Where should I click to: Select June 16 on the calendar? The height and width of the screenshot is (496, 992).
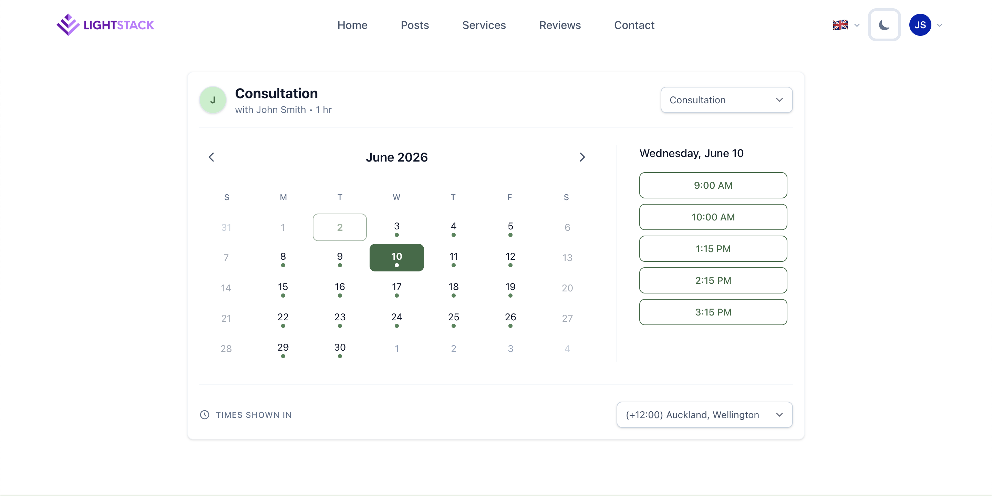(x=340, y=288)
